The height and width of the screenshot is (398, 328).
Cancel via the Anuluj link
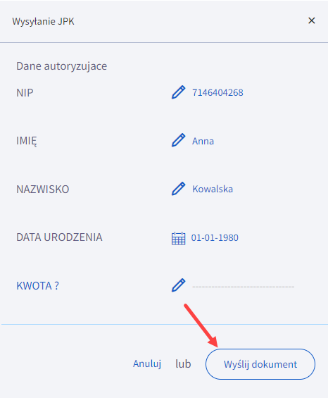click(x=147, y=364)
